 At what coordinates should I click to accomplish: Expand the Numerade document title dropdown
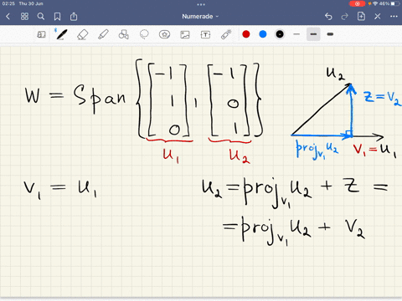click(200, 17)
